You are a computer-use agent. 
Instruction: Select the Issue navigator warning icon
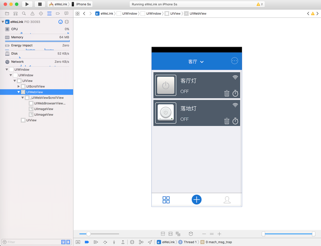(32, 13)
